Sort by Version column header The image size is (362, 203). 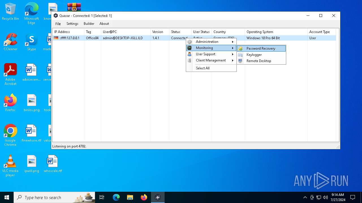click(160, 32)
